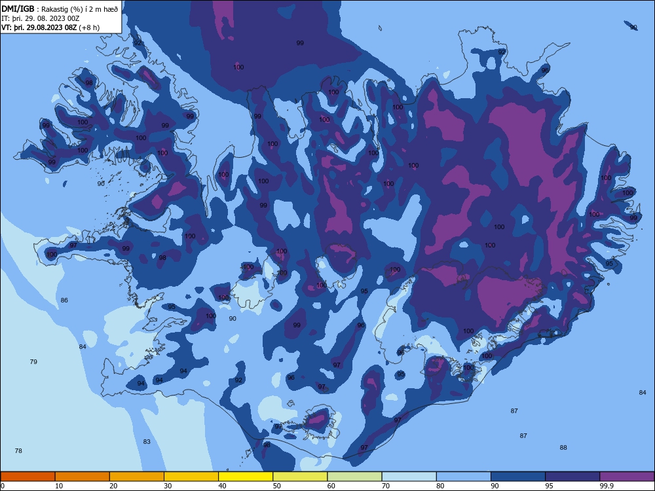655x491 pixels.
Task: Click the 83 humidity value offshore
Action: point(147,441)
